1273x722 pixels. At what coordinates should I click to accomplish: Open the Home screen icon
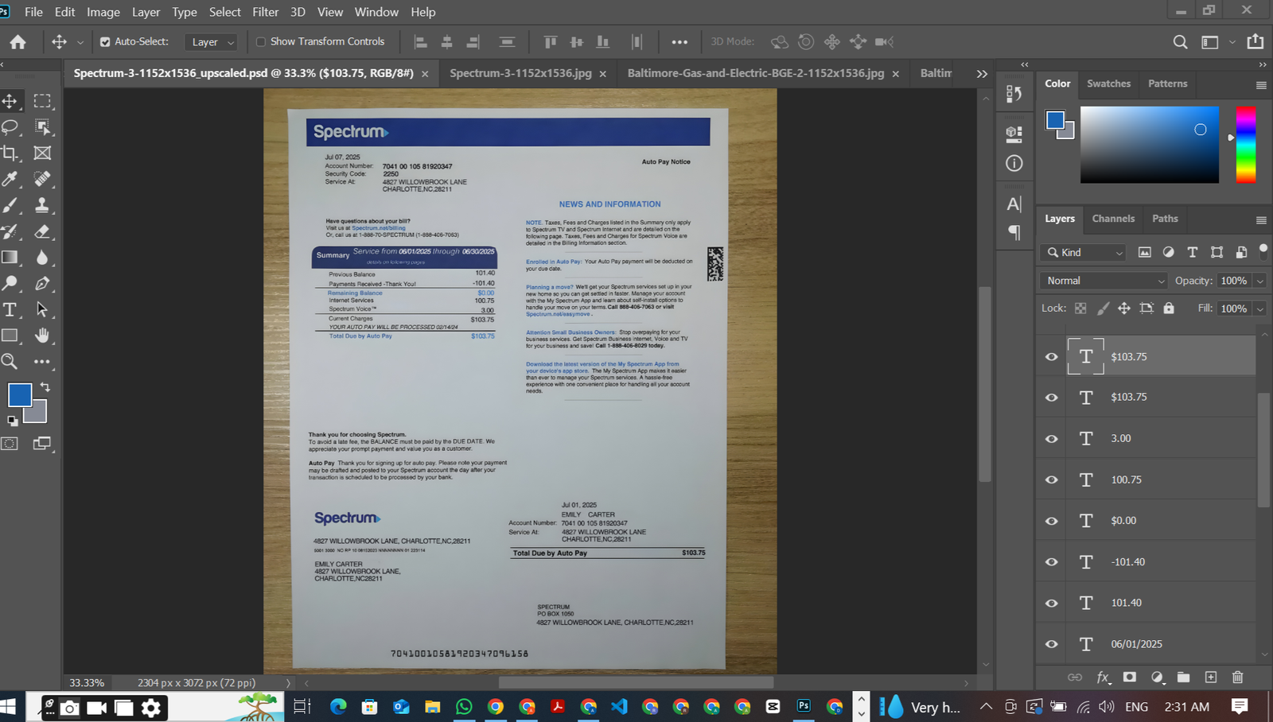click(18, 41)
